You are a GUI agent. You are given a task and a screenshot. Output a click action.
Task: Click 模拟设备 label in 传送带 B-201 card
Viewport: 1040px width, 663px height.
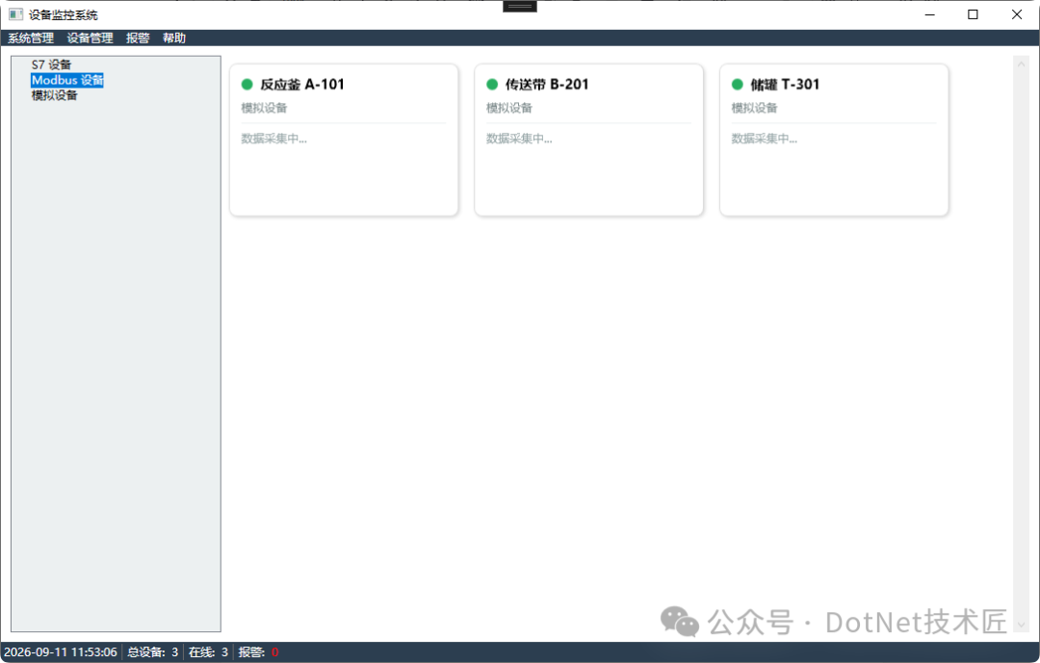508,108
